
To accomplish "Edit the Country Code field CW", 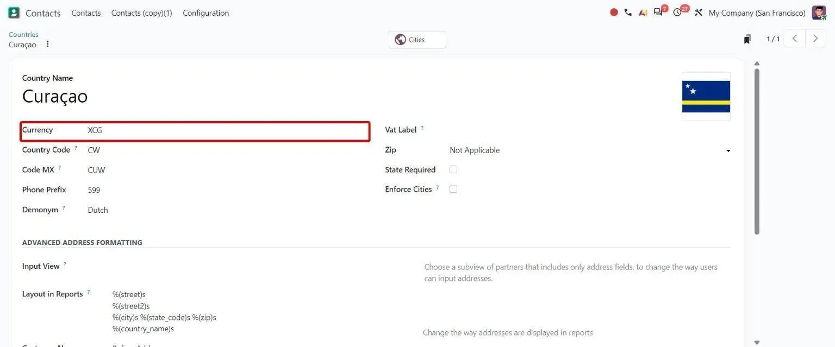I will (x=228, y=150).
